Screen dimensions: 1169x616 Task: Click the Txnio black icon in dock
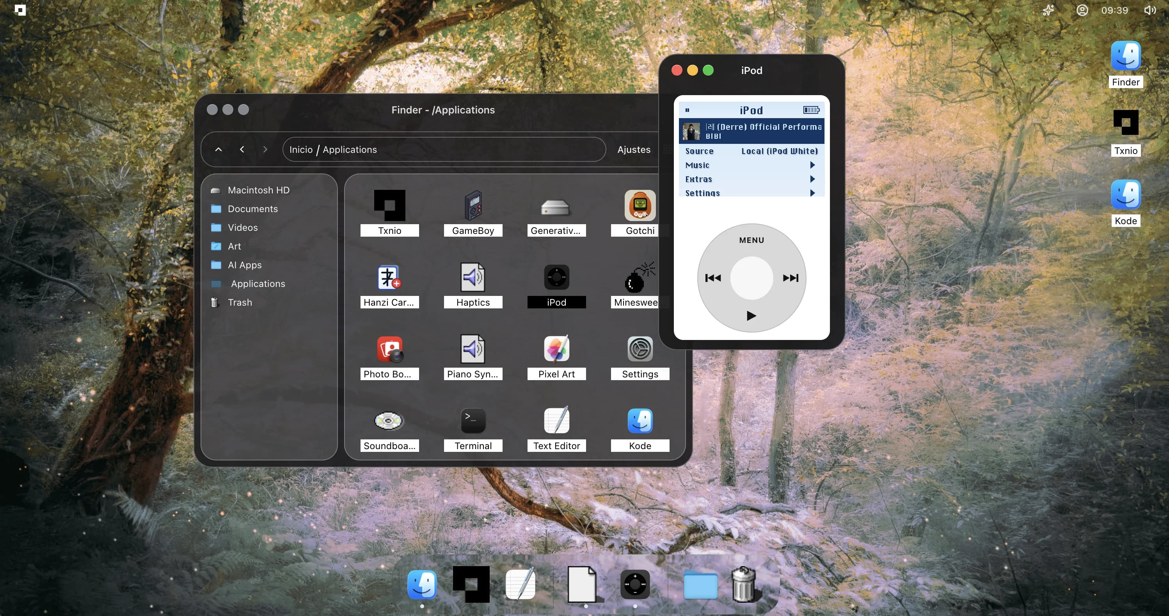point(471,584)
